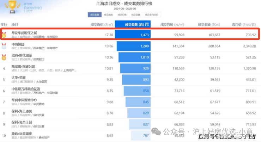Screen dimensions: 261x142
Task: Select the 成交套数 tab
Action: 95,15
